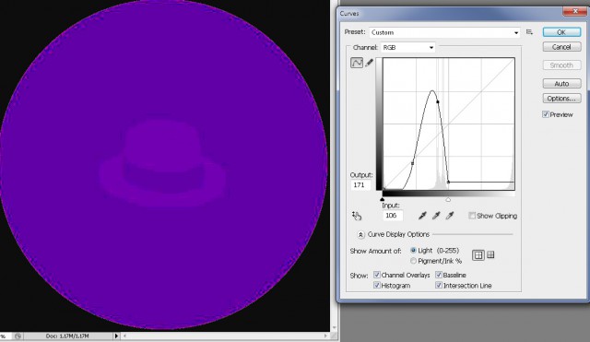
Task: Select the Pigment/Ink % radio option
Action: coord(413,261)
